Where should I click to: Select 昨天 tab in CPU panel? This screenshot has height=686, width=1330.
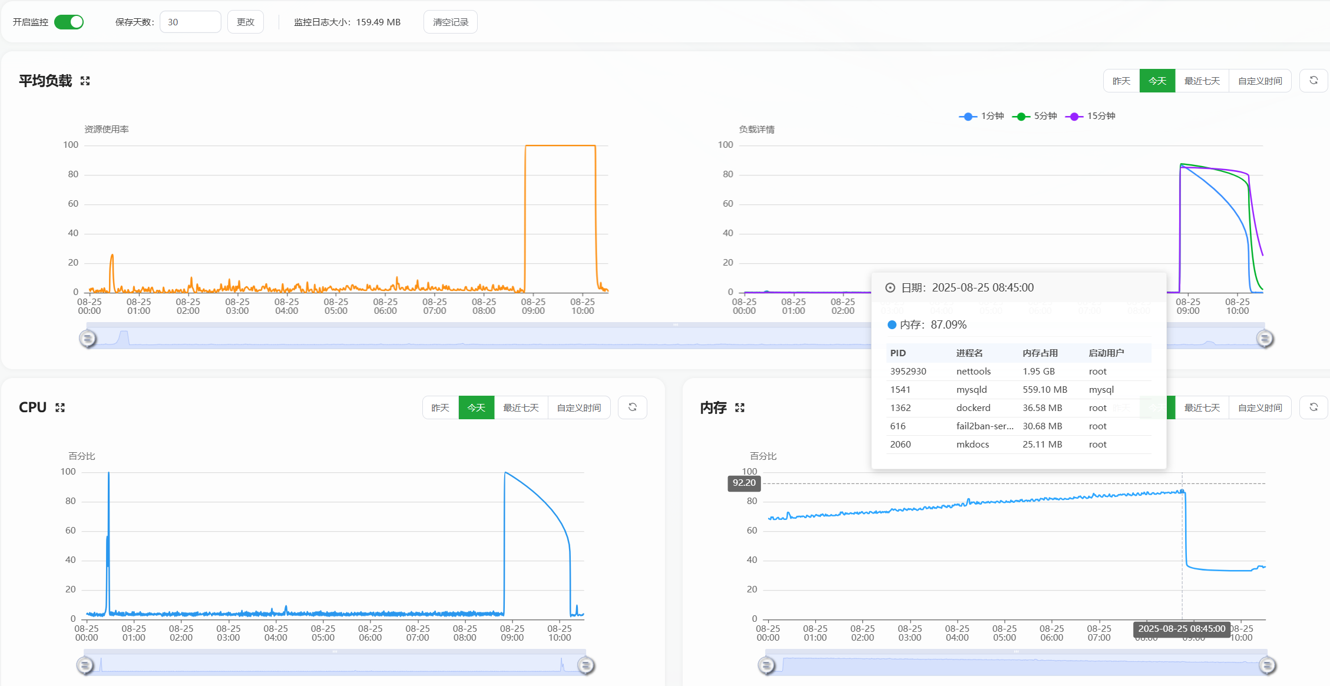click(x=441, y=407)
